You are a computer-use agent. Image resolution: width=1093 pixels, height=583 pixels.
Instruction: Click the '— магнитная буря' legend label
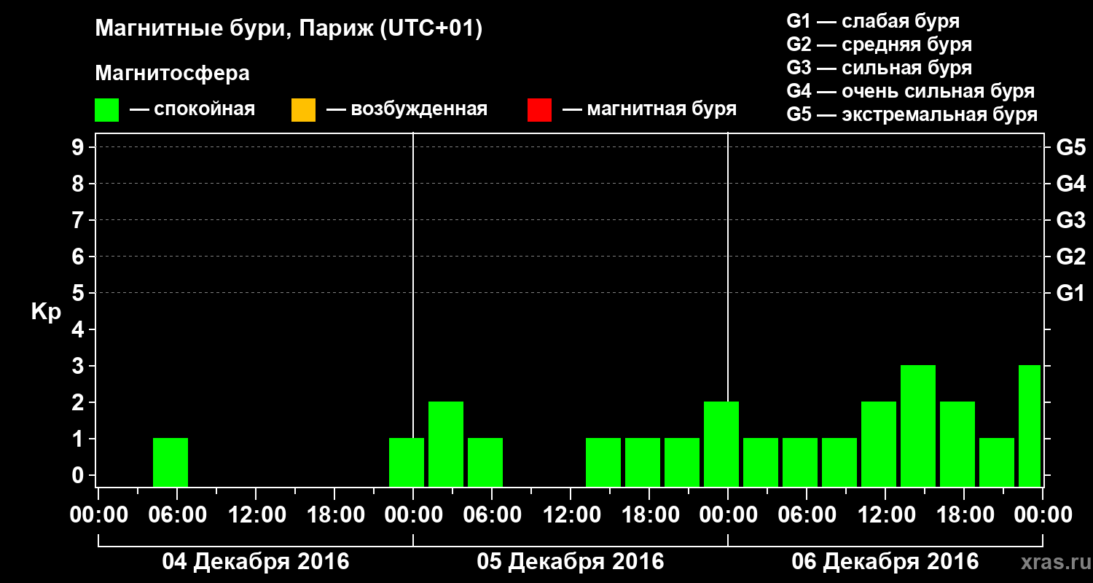pos(650,110)
